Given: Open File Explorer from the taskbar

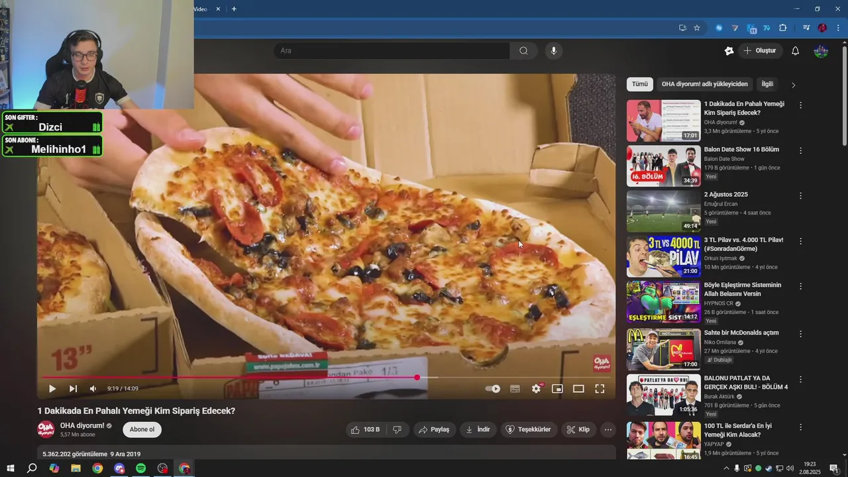Looking at the screenshot, I should pyautogui.click(x=76, y=468).
